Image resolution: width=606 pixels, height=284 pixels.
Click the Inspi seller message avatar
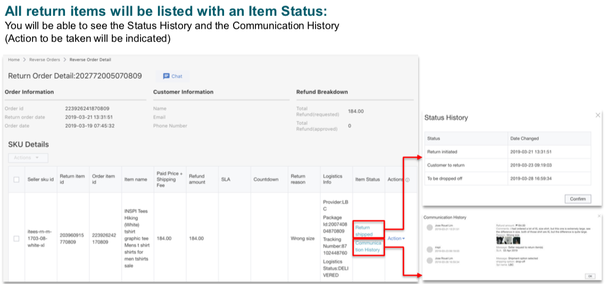[429, 248]
